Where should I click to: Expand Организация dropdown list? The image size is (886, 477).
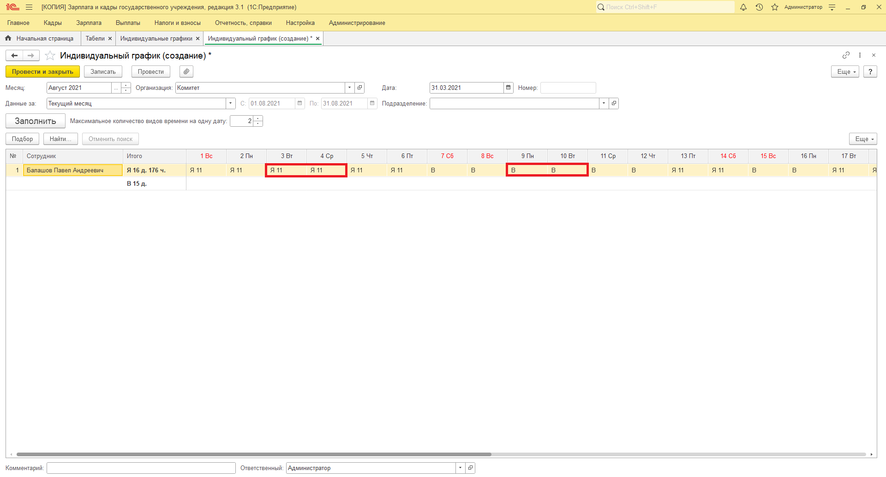350,88
